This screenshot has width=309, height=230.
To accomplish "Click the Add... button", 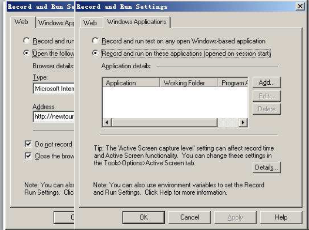I will coord(266,83).
